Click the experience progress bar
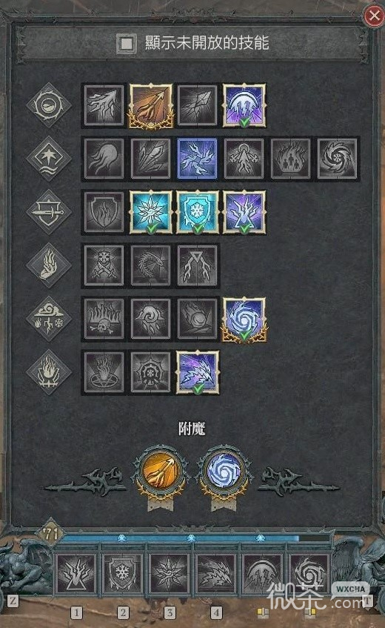The image size is (385, 628). pyautogui.click(x=195, y=539)
